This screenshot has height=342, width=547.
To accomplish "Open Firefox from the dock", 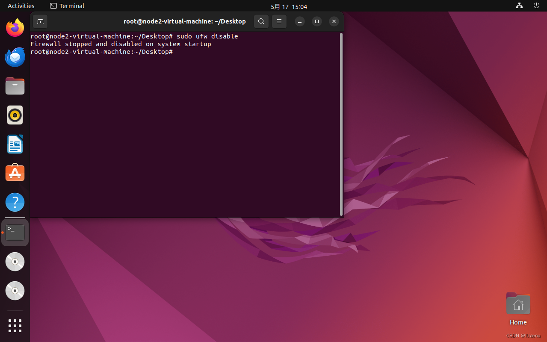I will coord(15,28).
